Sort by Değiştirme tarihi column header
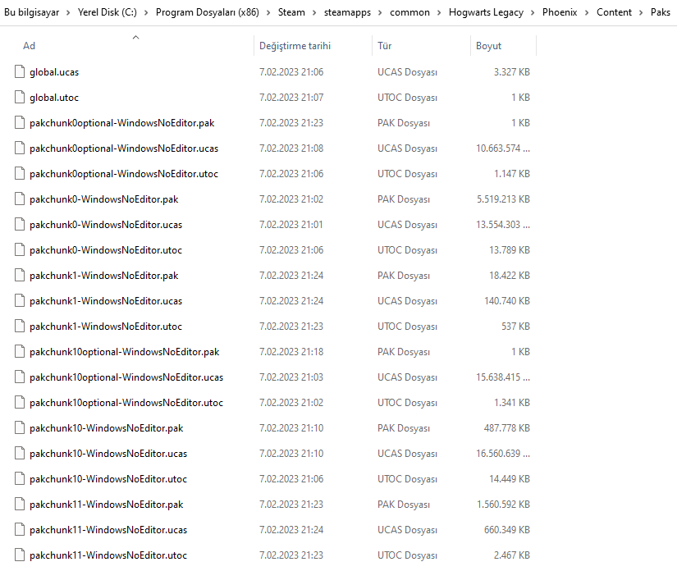The image size is (677, 571). pos(295,46)
